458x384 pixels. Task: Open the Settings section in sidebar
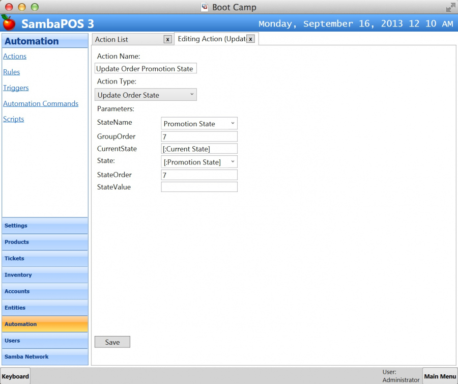45,226
